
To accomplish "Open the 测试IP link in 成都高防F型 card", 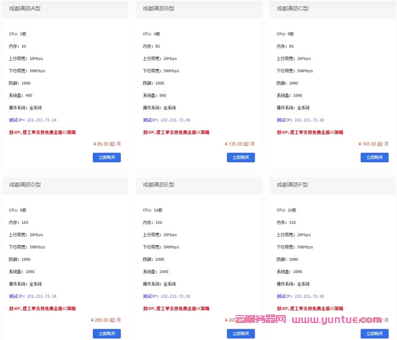I will [300, 296].
